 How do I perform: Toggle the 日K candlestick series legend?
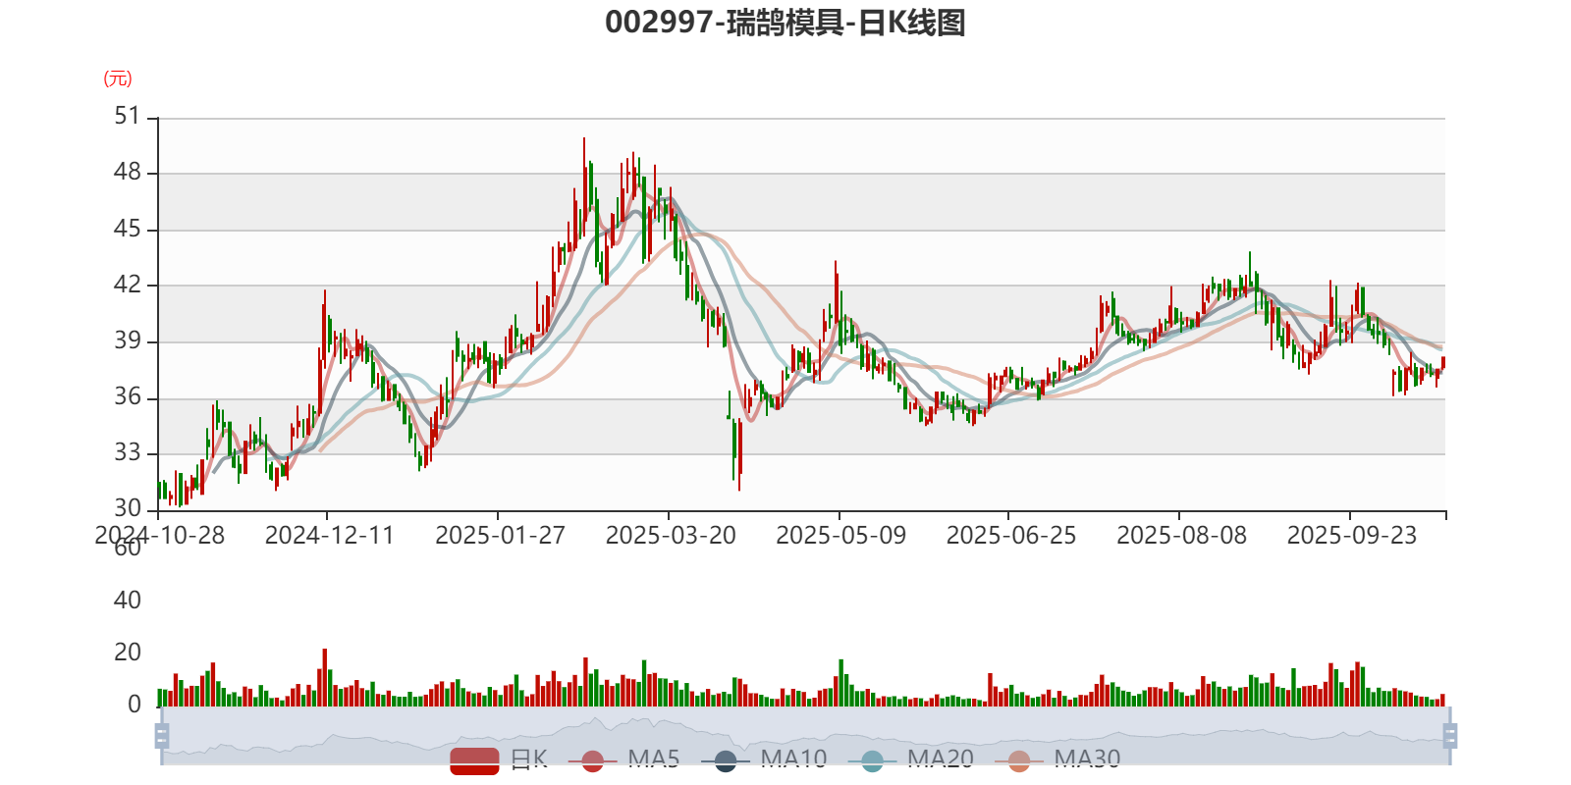(499, 759)
